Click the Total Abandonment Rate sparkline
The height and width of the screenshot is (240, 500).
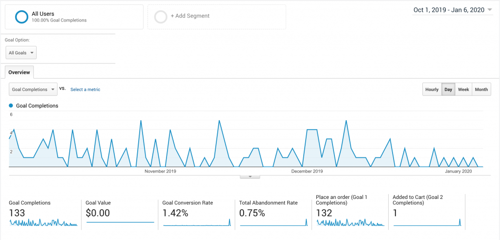click(274, 223)
